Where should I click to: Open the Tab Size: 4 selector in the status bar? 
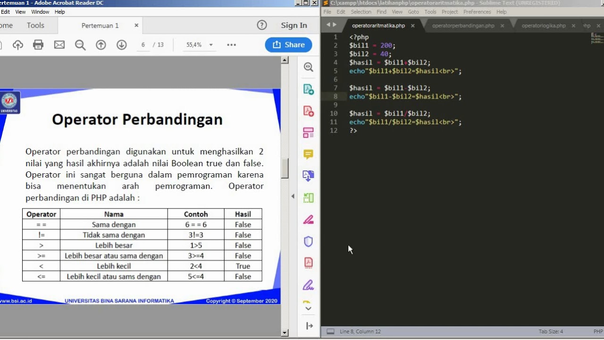click(551, 331)
